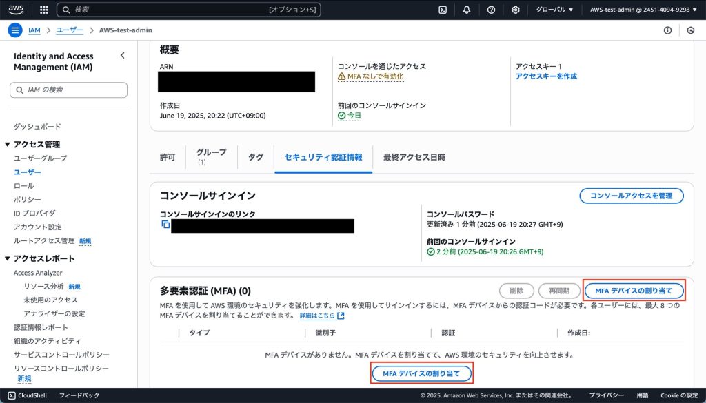Click the アクセスキーを作成 link
Viewport: 706px width, 403px height.
pyautogui.click(x=546, y=76)
